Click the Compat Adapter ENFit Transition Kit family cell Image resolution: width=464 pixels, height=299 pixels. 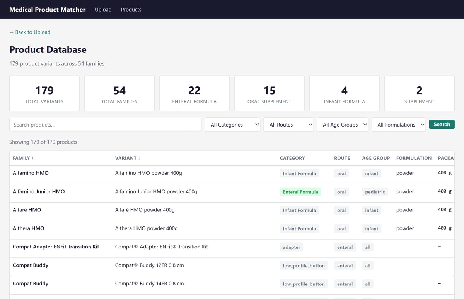pos(56,247)
